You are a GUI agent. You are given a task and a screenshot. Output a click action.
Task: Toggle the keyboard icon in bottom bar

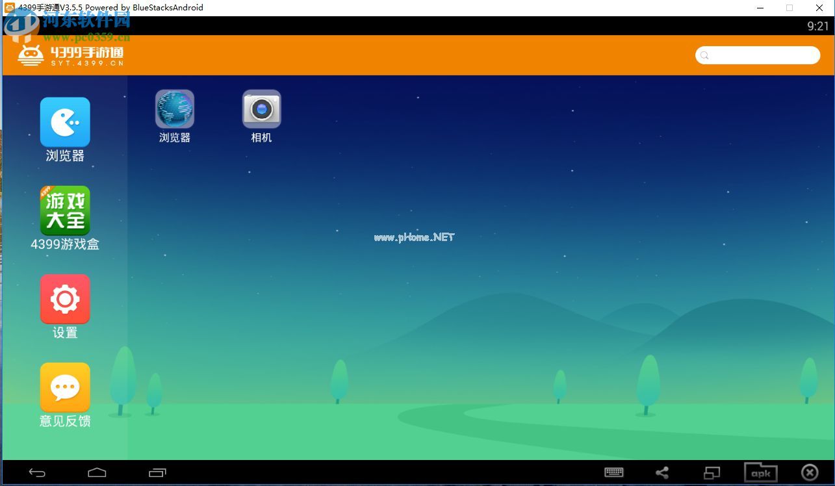pos(613,473)
